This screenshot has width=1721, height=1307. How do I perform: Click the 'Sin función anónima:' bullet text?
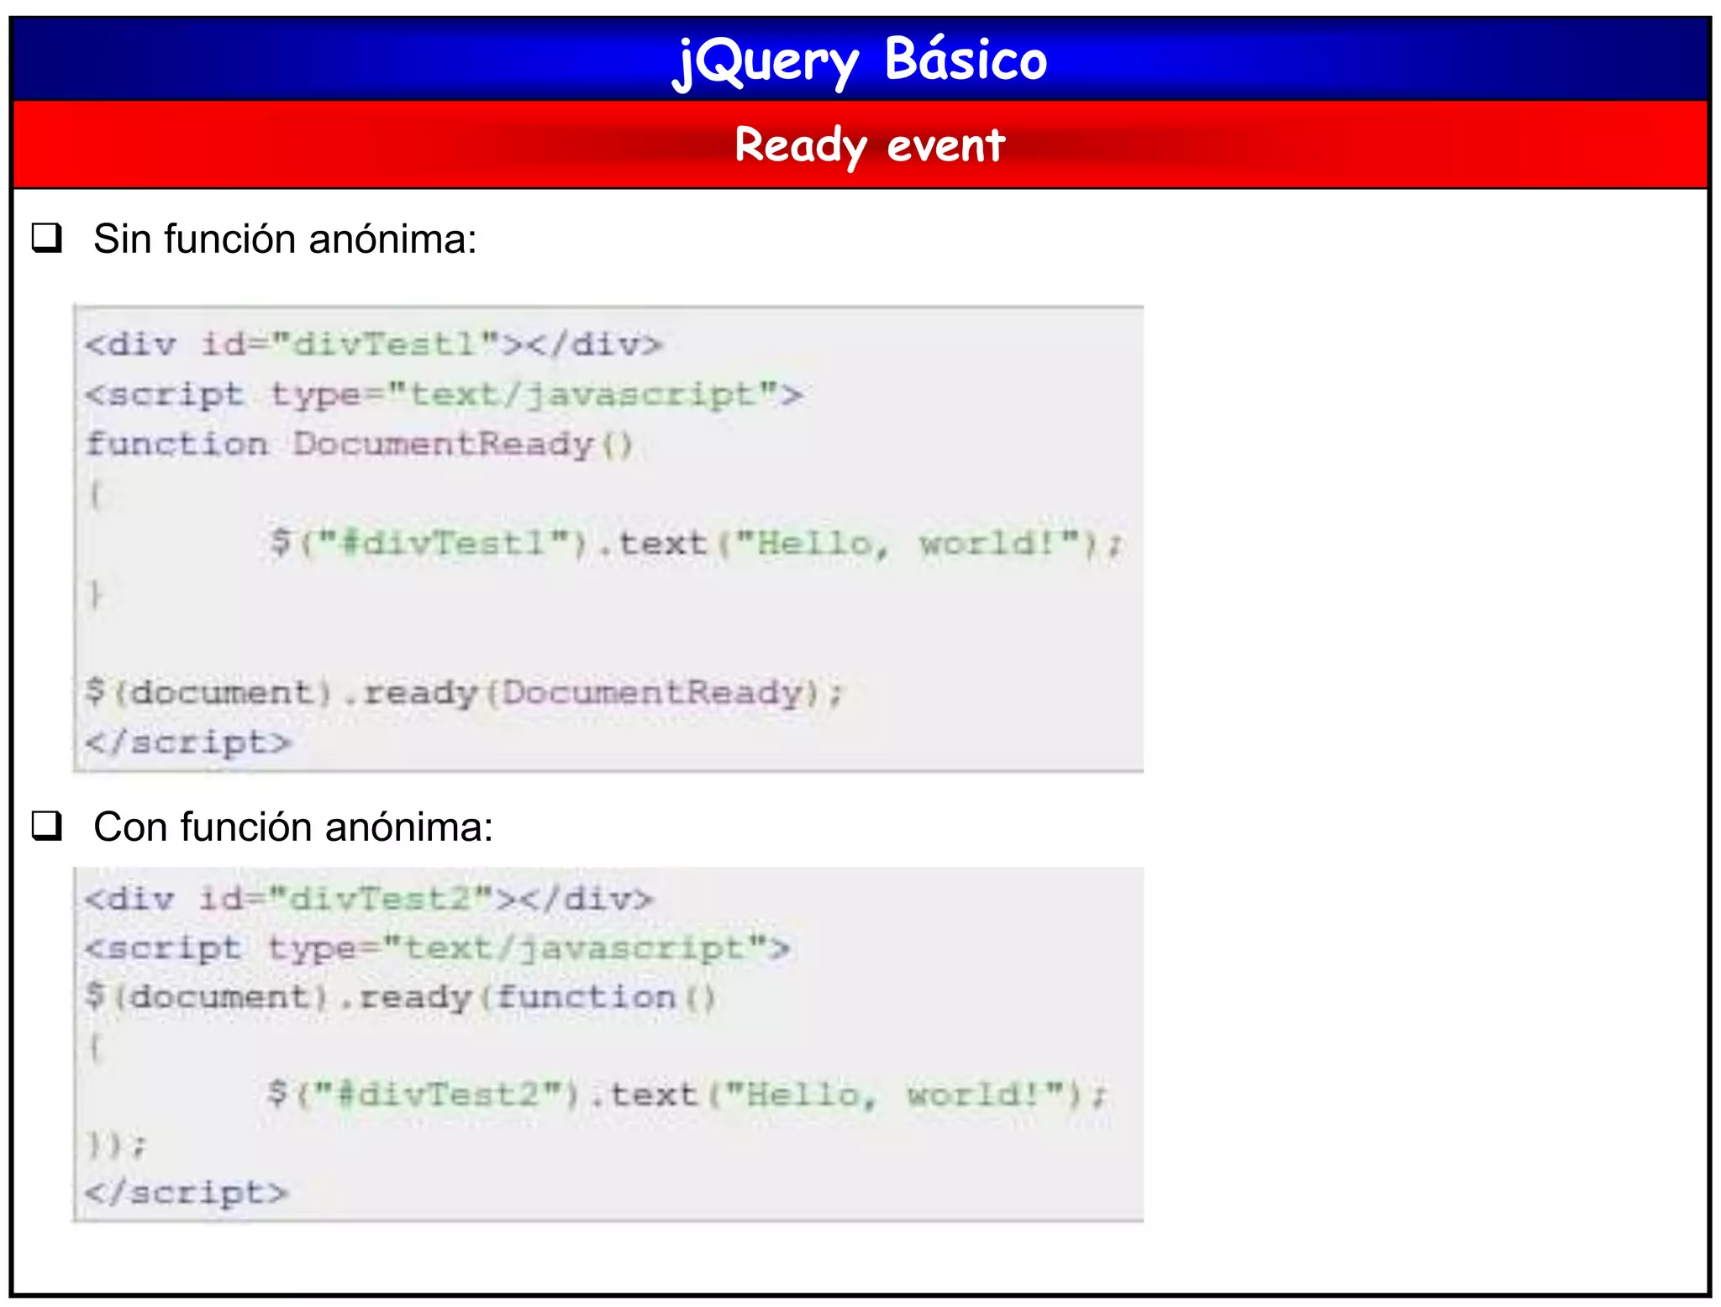click(285, 239)
